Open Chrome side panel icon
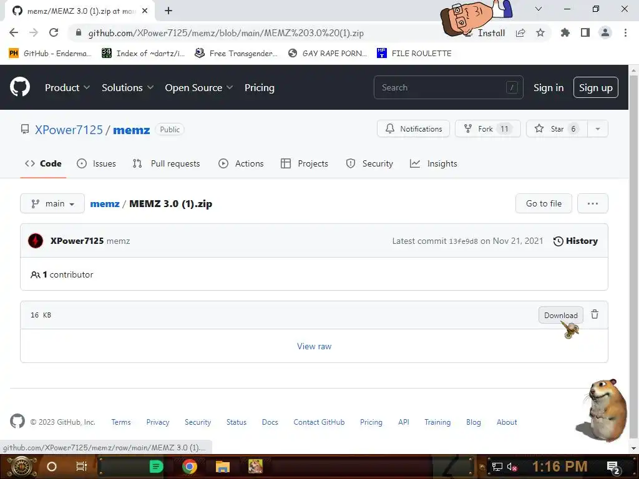The height and width of the screenshot is (479, 639). point(585,32)
